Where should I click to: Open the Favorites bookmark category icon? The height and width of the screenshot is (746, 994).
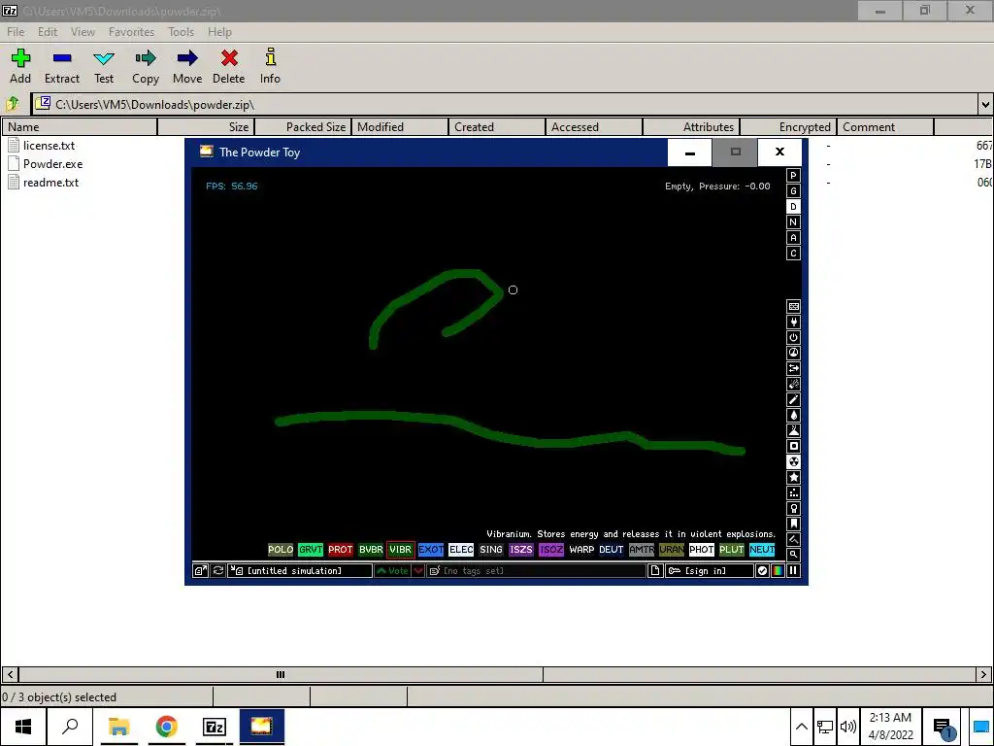click(x=793, y=524)
